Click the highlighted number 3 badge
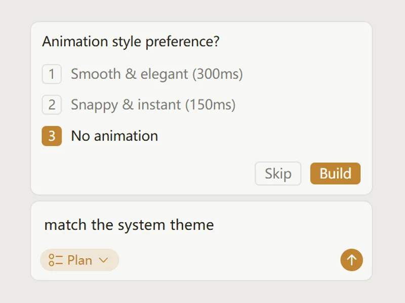Viewport: 405px width, 303px height. (52, 136)
